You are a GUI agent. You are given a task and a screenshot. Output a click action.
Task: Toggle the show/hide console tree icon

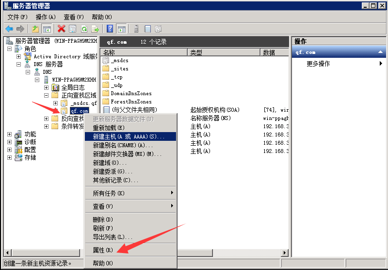tap(47, 29)
